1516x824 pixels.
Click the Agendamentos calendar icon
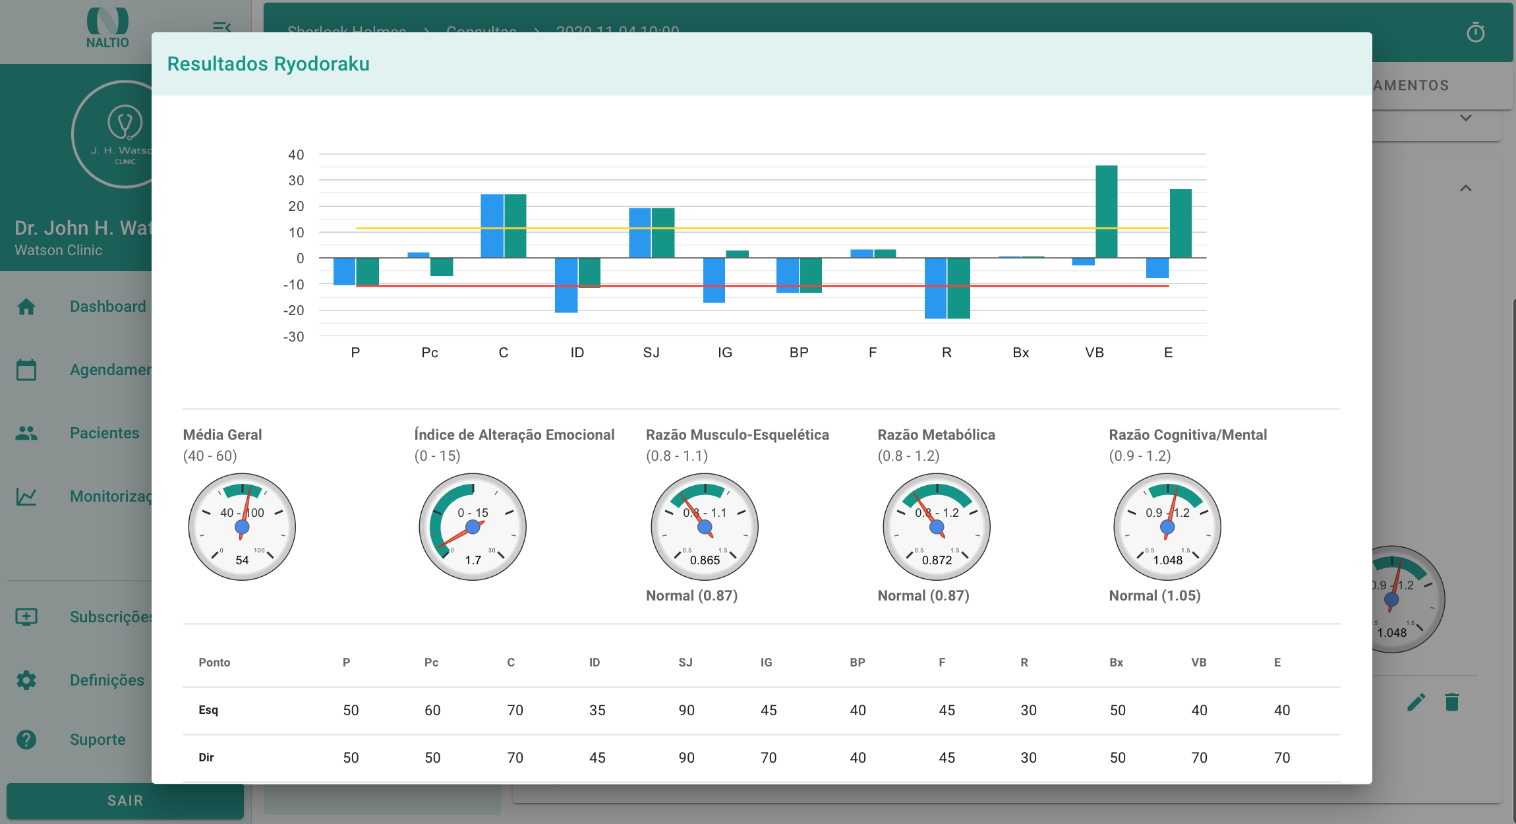coord(26,370)
